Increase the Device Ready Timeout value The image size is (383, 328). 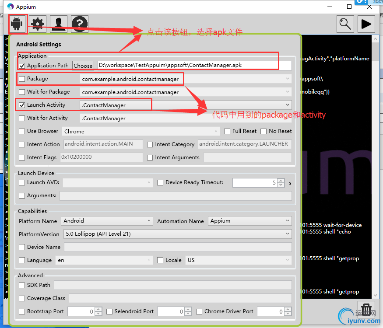click(x=281, y=181)
